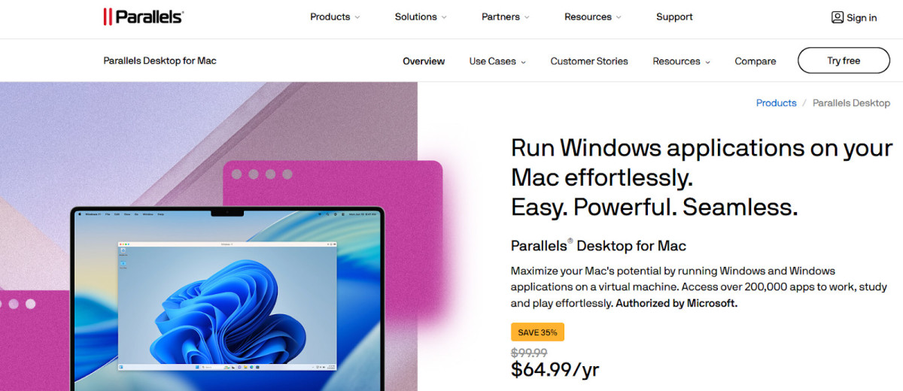
Task: Open the Solutions dropdown
Action: coord(421,17)
